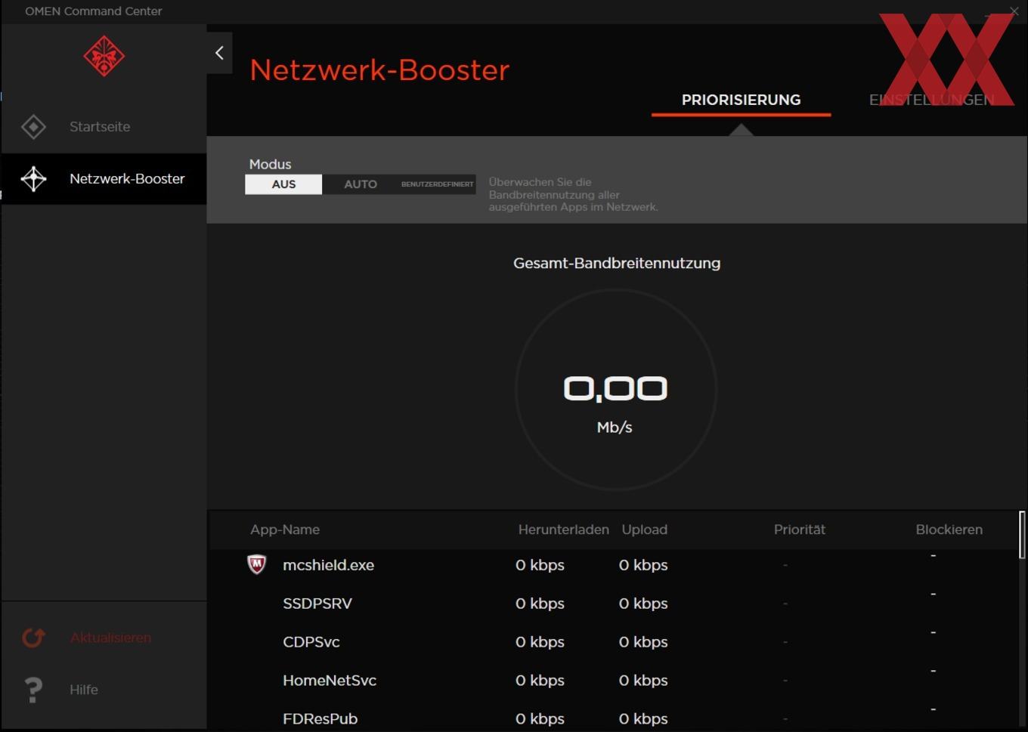
Task: Toggle Blockieren for HomeNetSvc
Action: pyautogui.click(x=934, y=671)
